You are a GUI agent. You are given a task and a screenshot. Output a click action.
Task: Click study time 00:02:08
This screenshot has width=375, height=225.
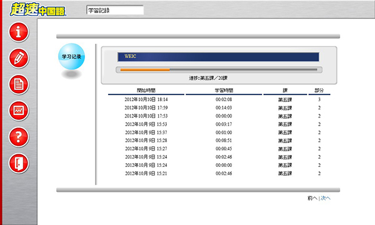[224, 99]
